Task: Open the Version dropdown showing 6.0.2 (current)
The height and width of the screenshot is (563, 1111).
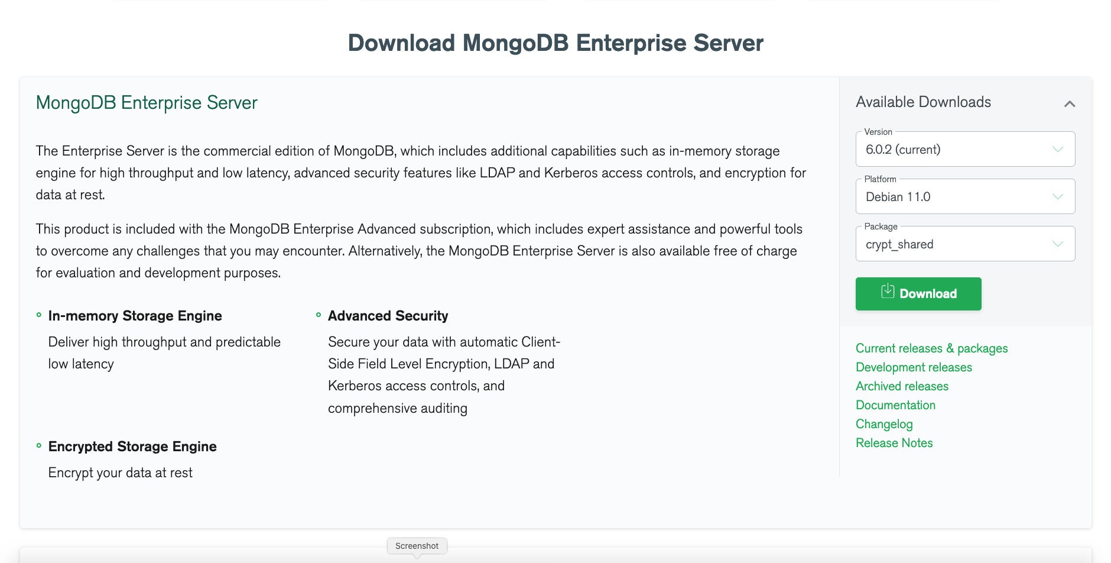Action: (965, 149)
